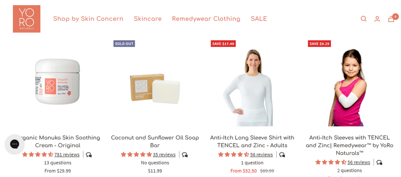
Task: Open the account login icon
Action: coord(377,19)
